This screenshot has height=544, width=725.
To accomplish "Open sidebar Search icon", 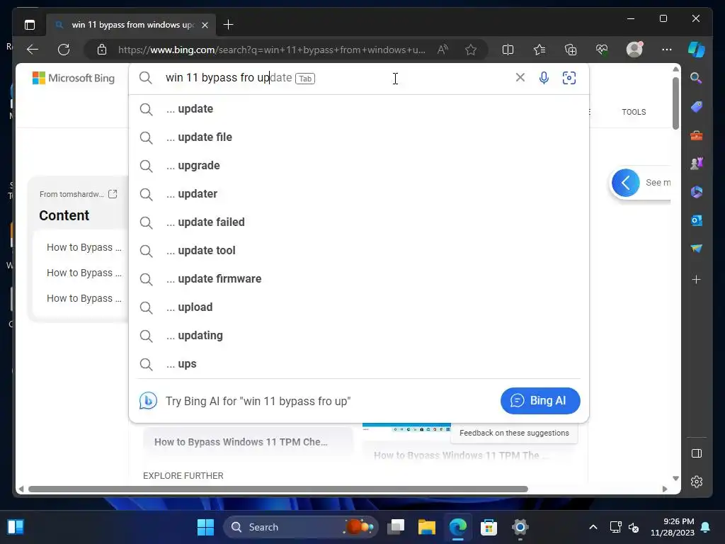I will (x=697, y=78).
